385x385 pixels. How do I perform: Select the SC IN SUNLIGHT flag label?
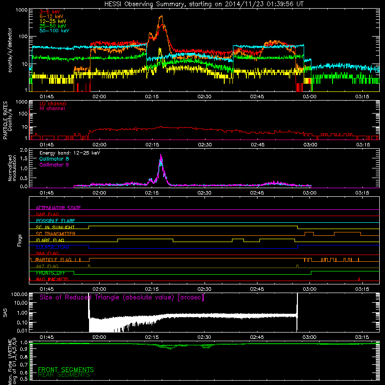tap(55, 227)
